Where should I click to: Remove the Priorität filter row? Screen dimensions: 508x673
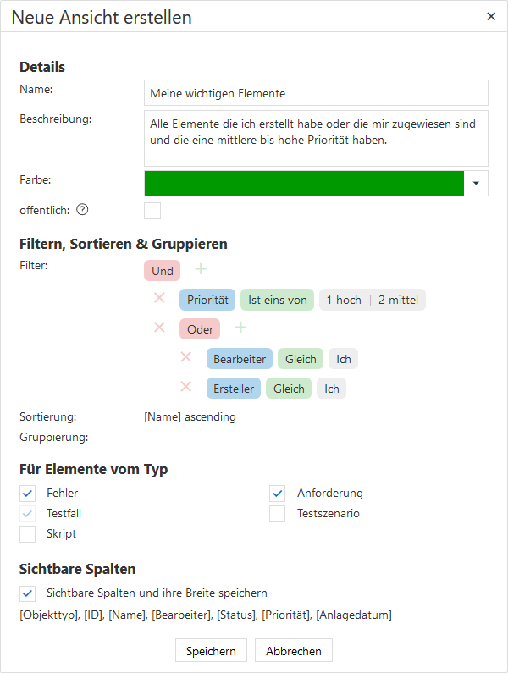click(x=159, y=298)
